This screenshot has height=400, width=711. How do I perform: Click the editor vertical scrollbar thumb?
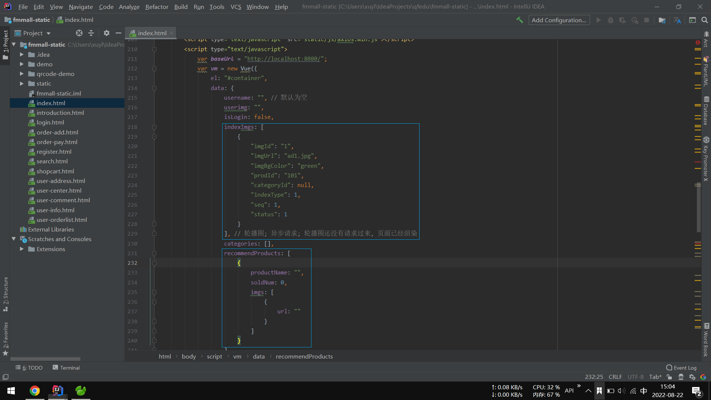[x=698, y=207]
